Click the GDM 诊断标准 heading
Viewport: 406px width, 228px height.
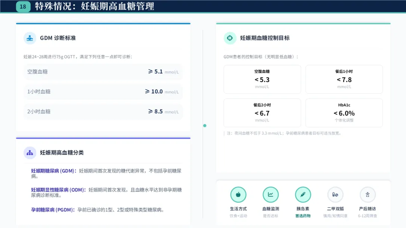(58, 38)
